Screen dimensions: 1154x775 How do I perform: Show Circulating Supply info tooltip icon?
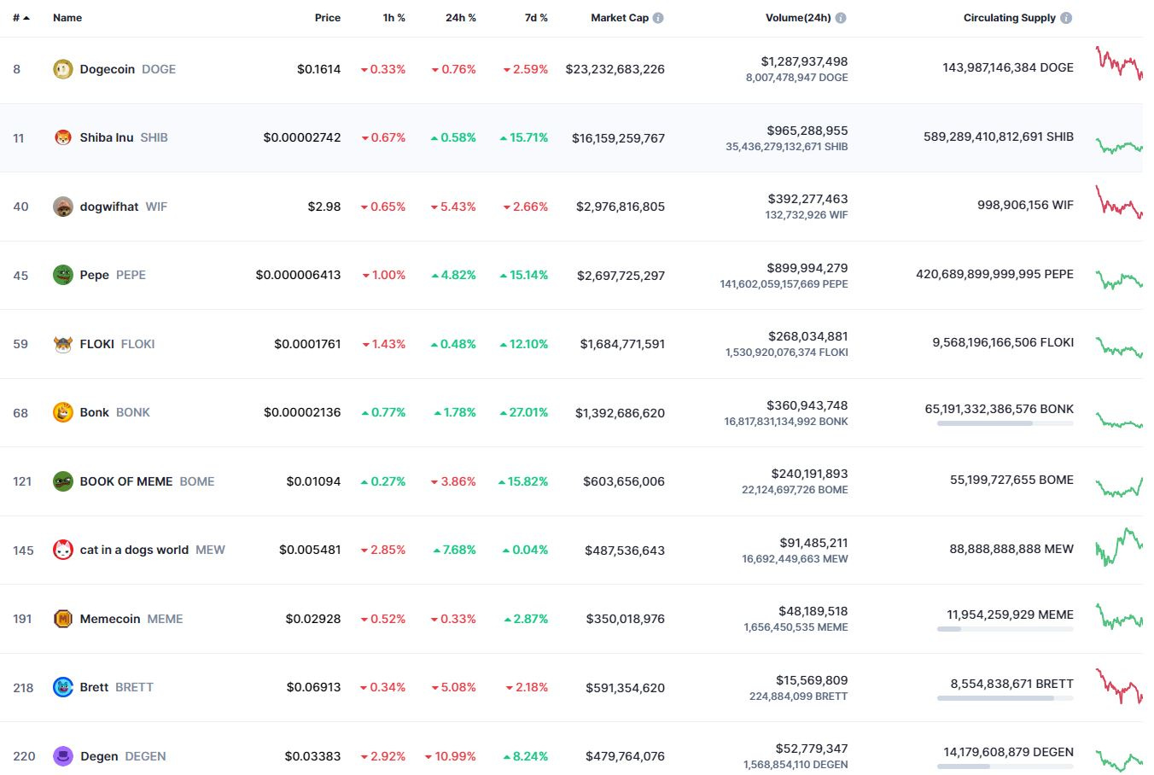[x=1066, y=18]
